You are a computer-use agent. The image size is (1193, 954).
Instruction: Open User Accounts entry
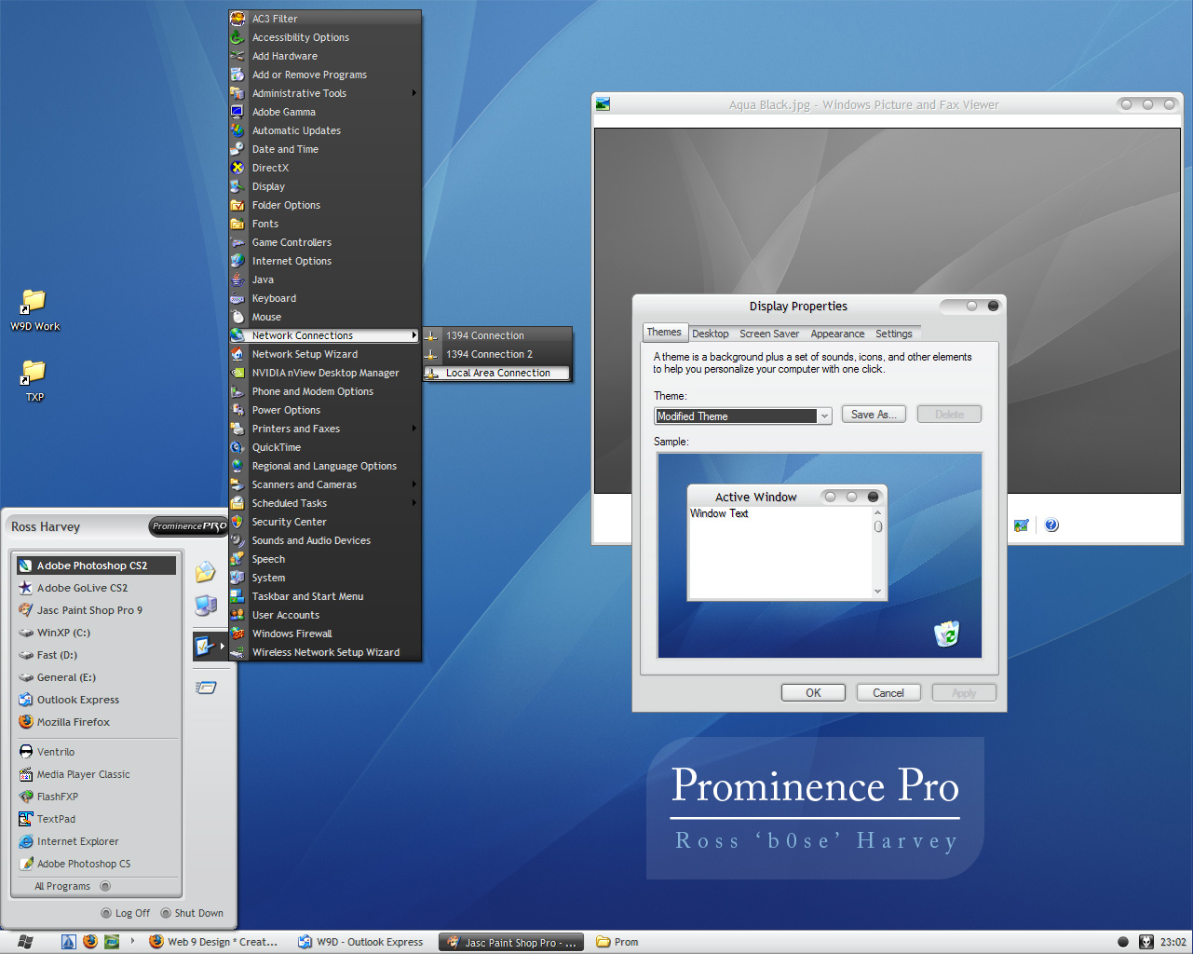point(325,615)
